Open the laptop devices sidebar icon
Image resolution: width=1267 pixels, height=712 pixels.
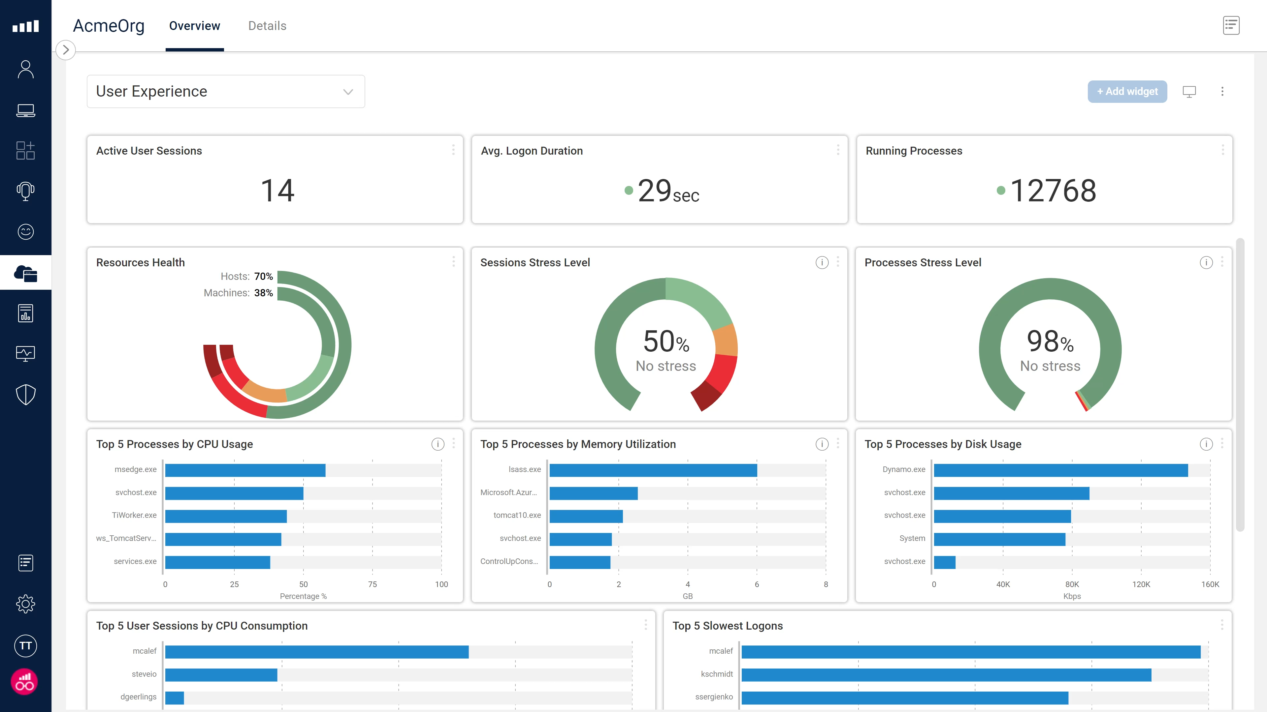[26, 110]
